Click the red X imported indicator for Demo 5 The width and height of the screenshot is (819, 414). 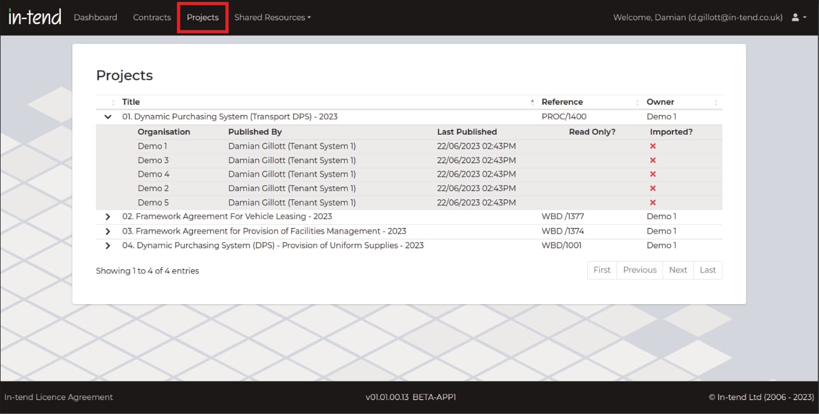[x=652, y=202]
